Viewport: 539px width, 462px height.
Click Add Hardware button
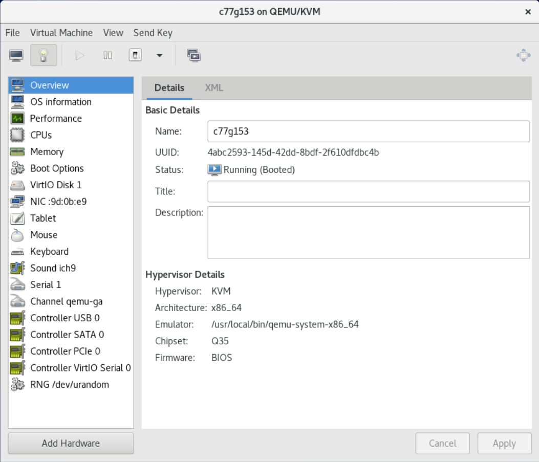[x=71, y=443]
